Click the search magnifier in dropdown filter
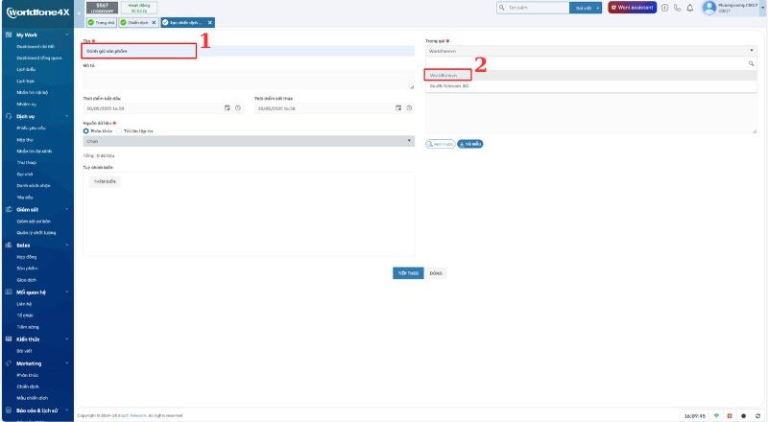Screen dimensions: 768x422 click(752, 62)
